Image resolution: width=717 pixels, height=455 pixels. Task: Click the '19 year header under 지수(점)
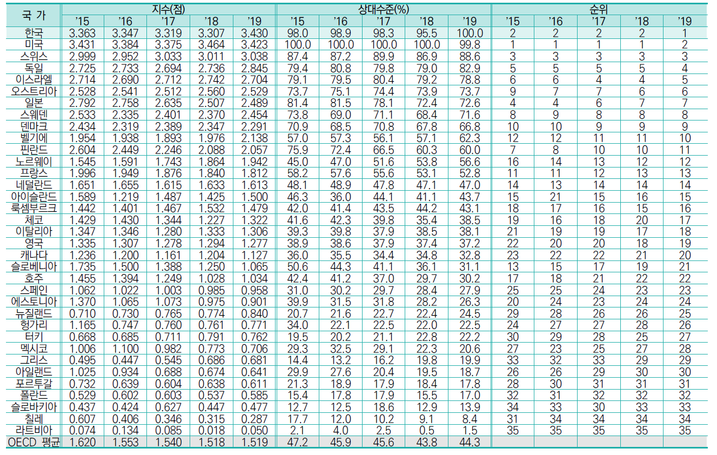(x=253, y=21)
